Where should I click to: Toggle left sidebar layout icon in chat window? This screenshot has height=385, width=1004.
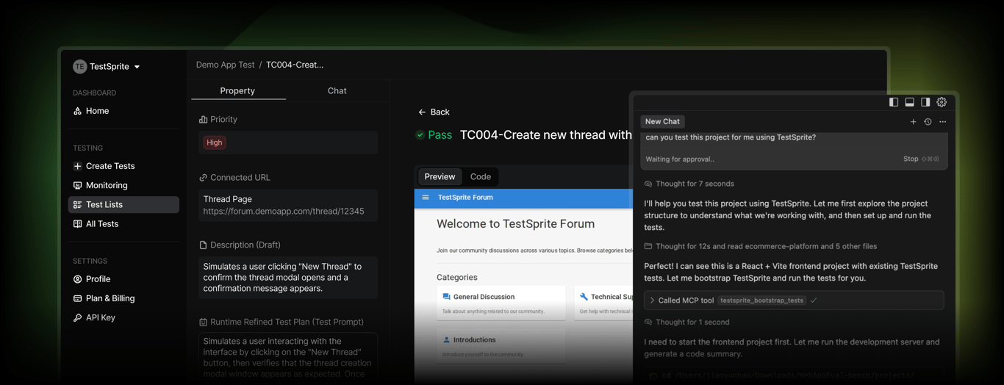pyautogui.click(x=894, y=102)
